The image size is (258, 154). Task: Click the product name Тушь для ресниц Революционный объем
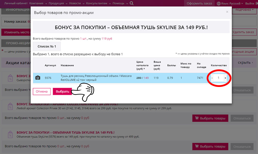(96, 78)
